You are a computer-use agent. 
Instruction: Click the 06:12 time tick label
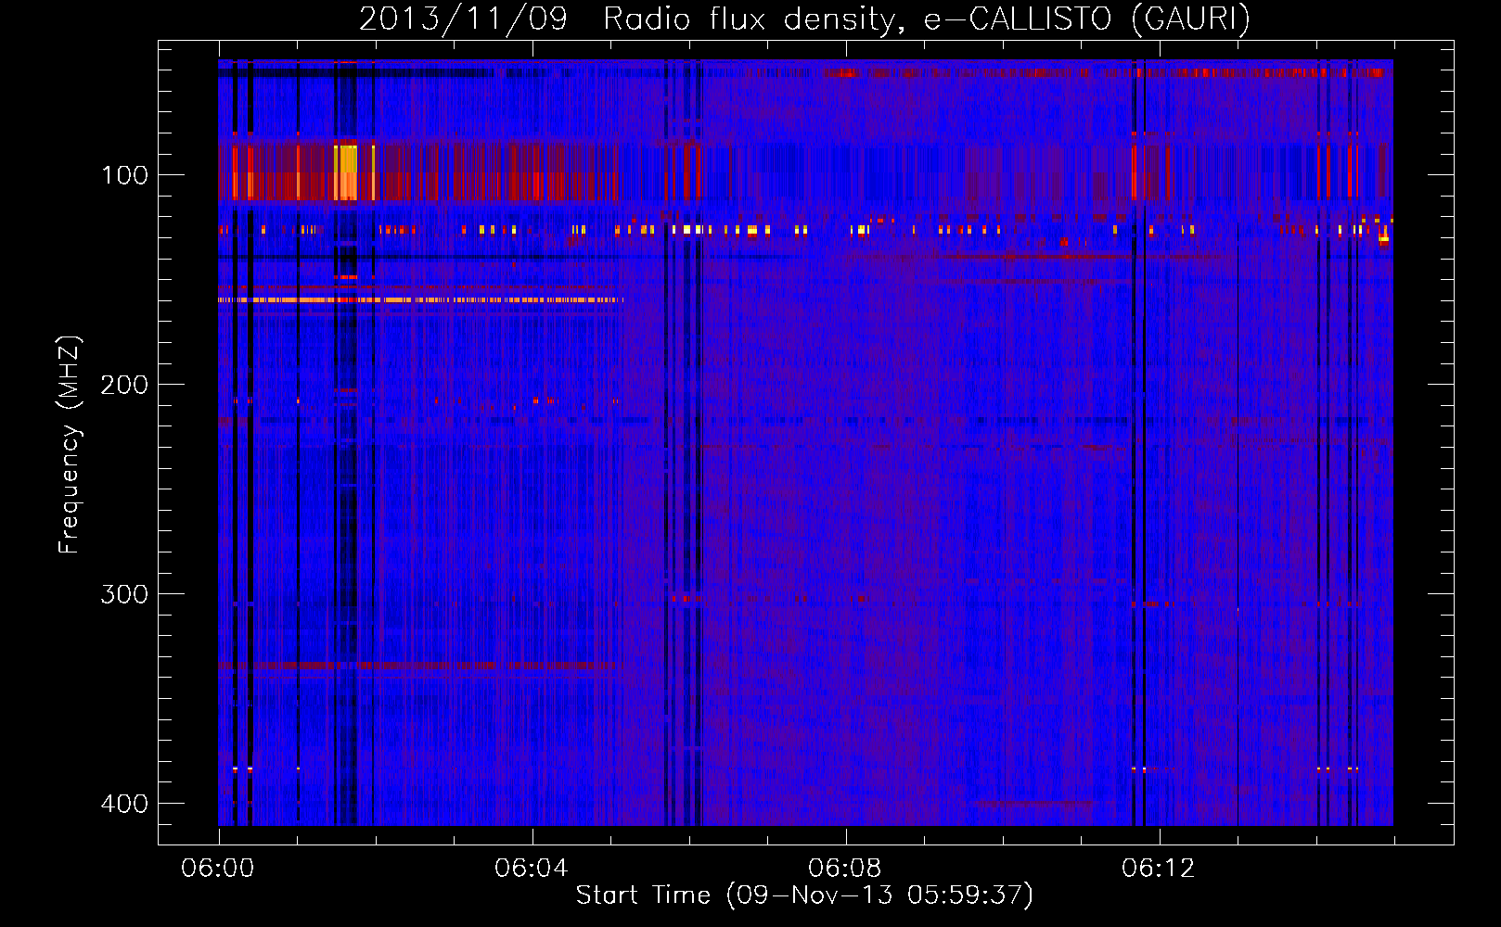coord(1158,869)
